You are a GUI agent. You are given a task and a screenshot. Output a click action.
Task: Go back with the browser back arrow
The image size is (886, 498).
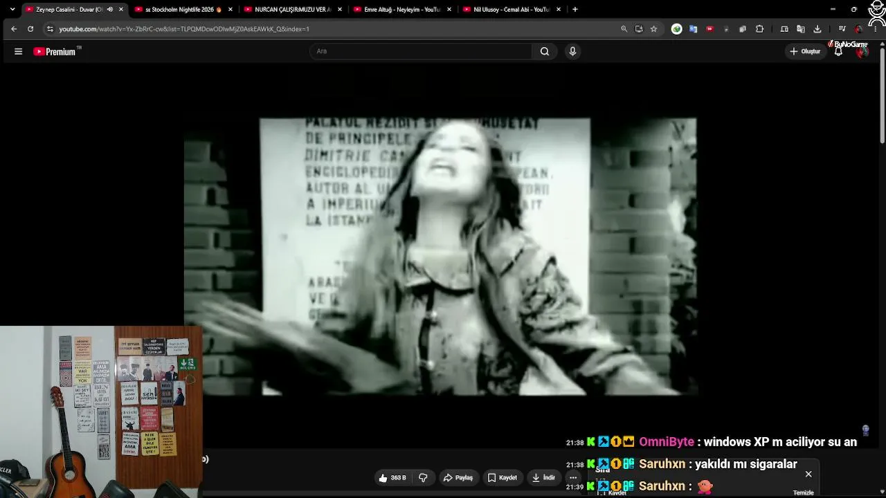pos(14,29)
